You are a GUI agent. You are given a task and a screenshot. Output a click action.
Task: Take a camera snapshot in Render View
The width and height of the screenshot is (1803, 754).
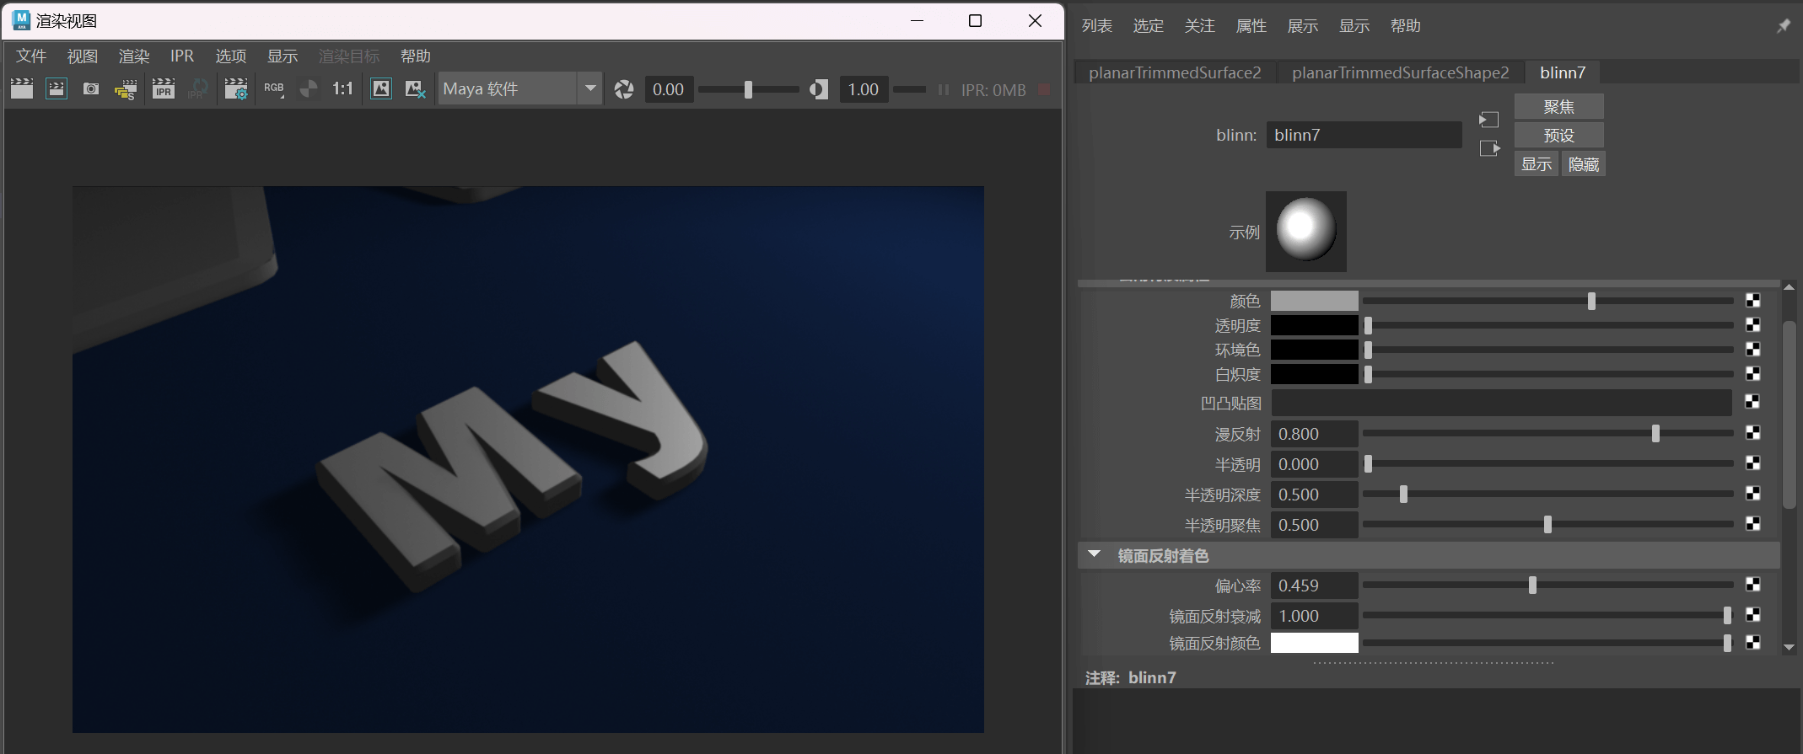tap(91, 88)
